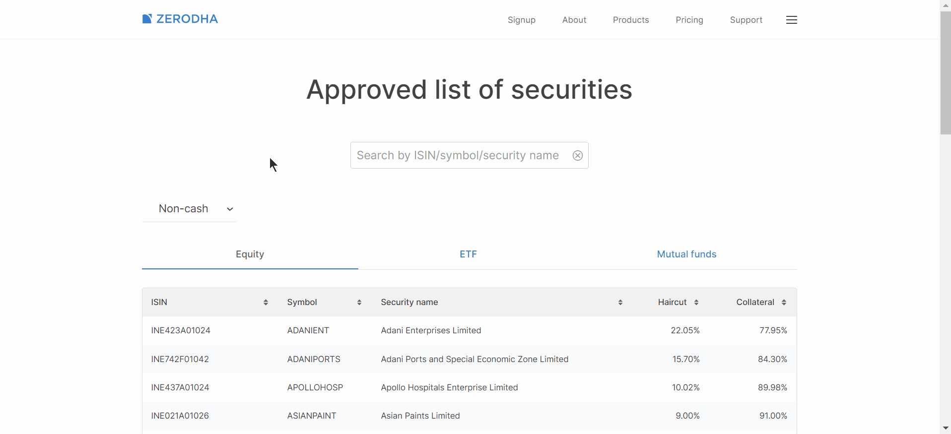Viewport: 951px width, 434px height.
Task: Click the 77.95% collateral value
Action: coord(773,330)
